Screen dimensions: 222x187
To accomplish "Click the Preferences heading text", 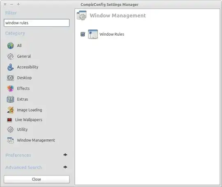I will pos(18,155).
